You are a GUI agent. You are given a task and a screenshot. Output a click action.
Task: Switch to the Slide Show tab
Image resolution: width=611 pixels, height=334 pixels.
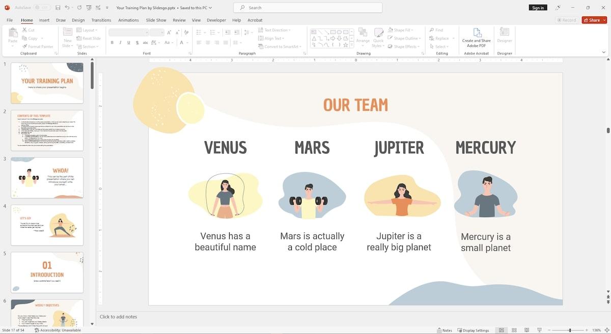click(156, 20)
